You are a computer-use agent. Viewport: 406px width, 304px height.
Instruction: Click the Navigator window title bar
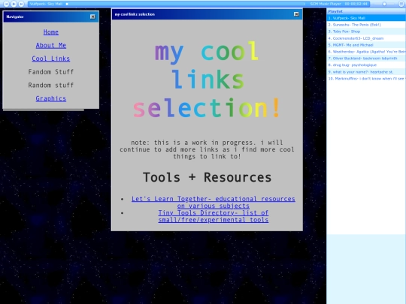tap(51, 17)
